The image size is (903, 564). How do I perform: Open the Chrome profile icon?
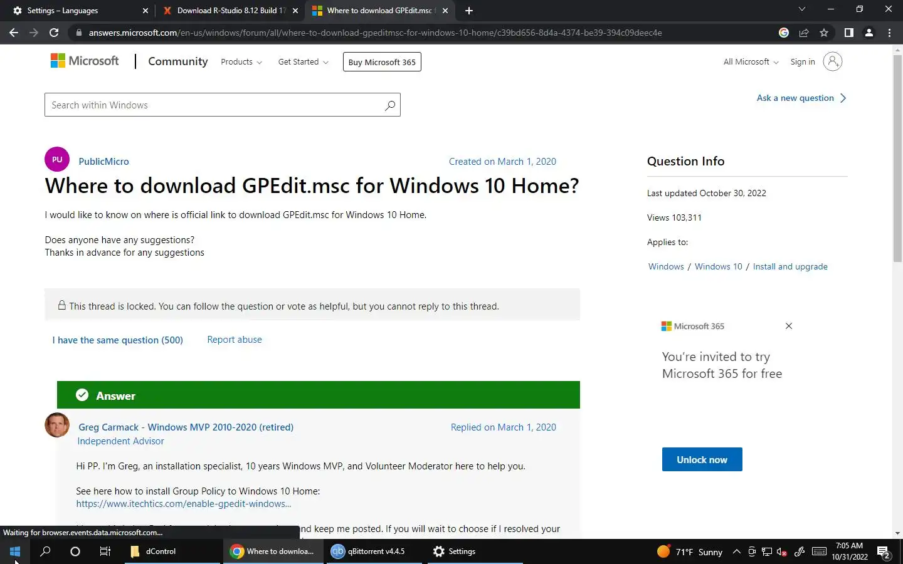click(869, 33)
